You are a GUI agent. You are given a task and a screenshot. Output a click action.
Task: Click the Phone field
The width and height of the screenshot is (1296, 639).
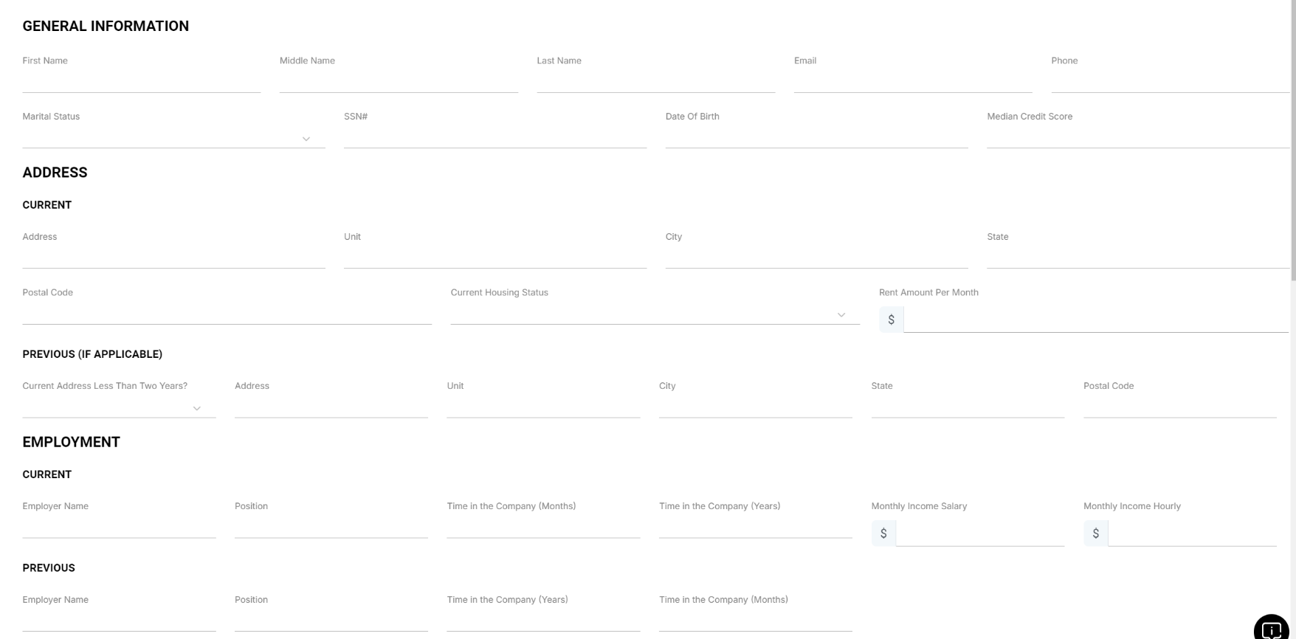click(x=1170, y=83)
